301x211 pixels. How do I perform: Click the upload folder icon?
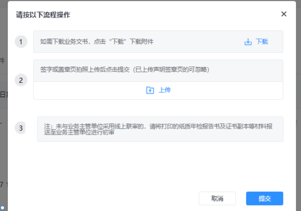[x=150, y=90]
